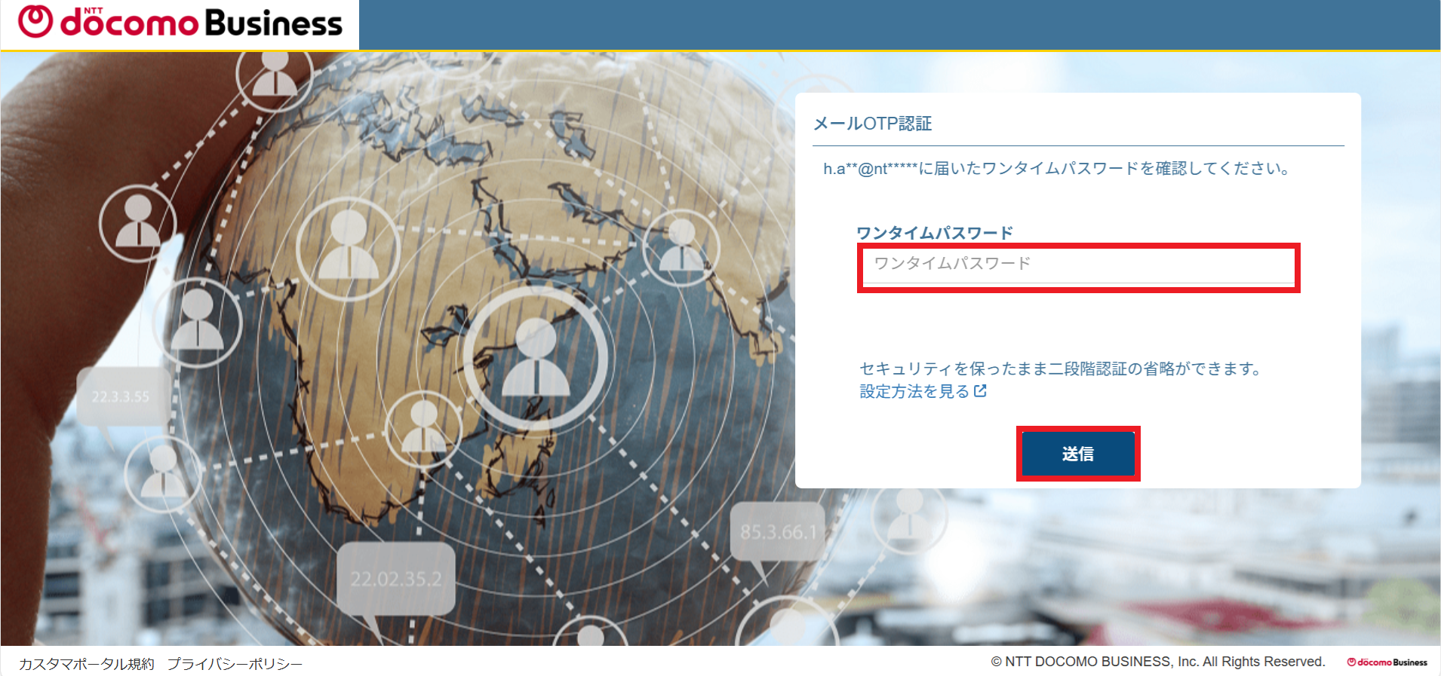
Task: Open プライバシーポリシー footer link
Action: pos(235,664)
